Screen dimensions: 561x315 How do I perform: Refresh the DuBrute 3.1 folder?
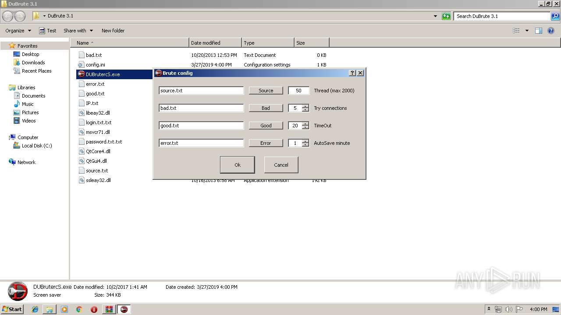[446, 16]
